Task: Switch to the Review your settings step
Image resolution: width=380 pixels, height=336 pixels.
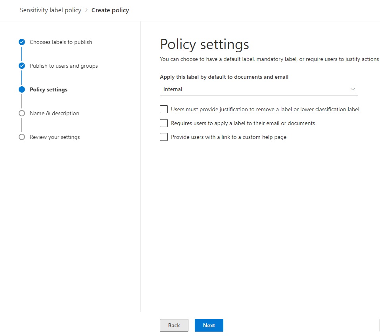Action: 54,137
